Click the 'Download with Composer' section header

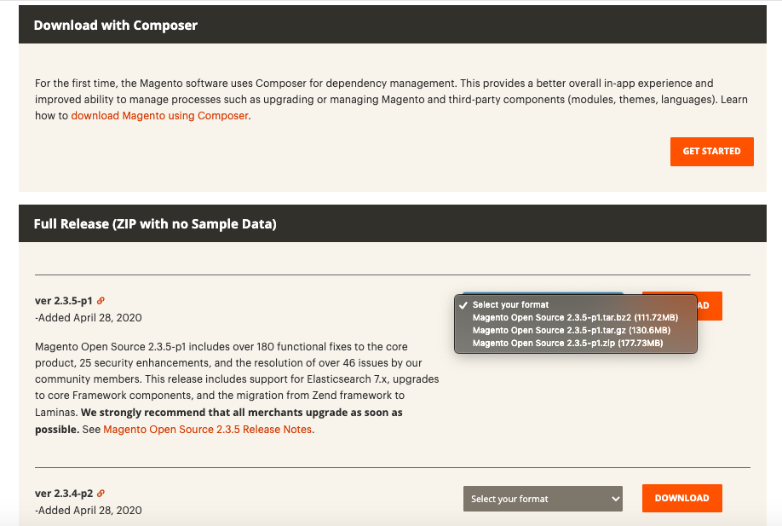coord(116,25)
